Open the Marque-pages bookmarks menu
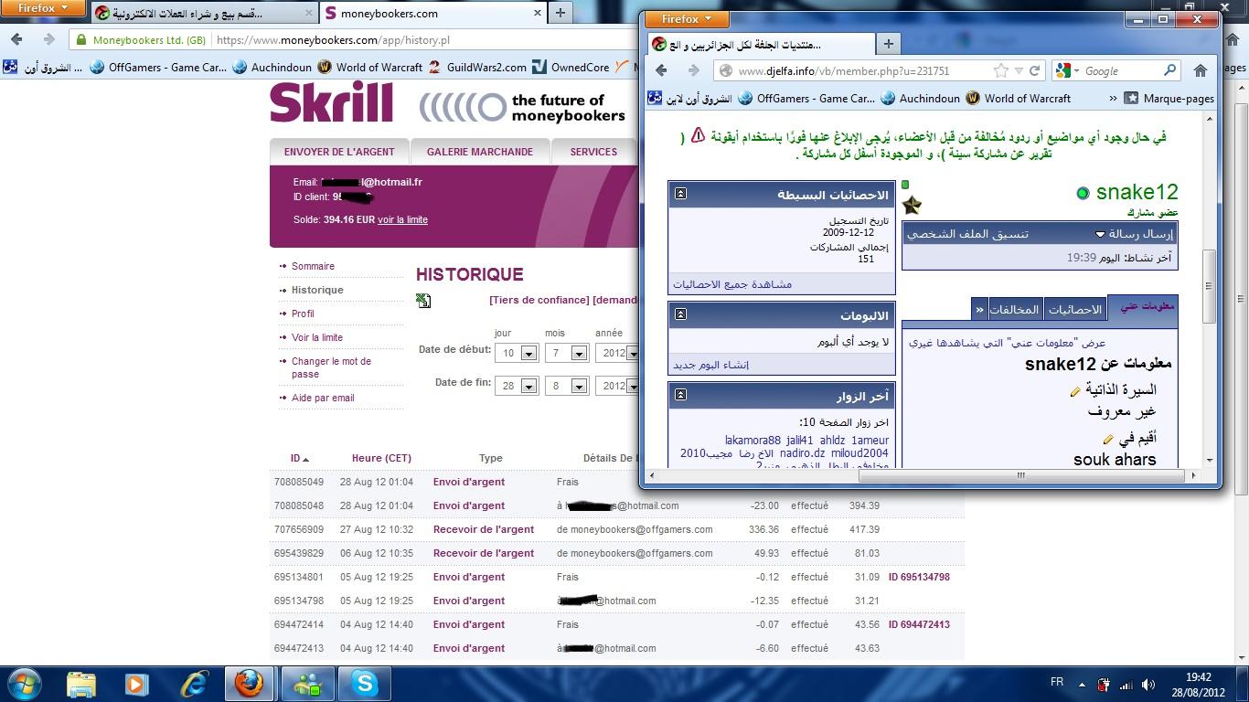1249x702 pixels. pyautogui.click(x=1169, y=99)
